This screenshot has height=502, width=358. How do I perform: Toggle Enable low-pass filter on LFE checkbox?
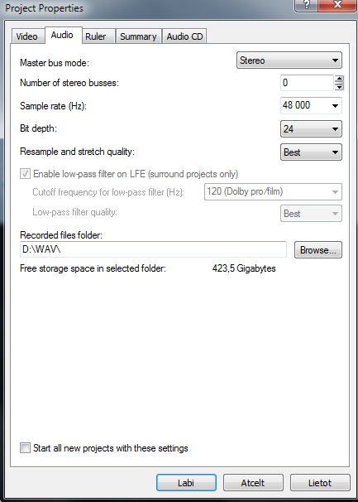click(26, 174)
